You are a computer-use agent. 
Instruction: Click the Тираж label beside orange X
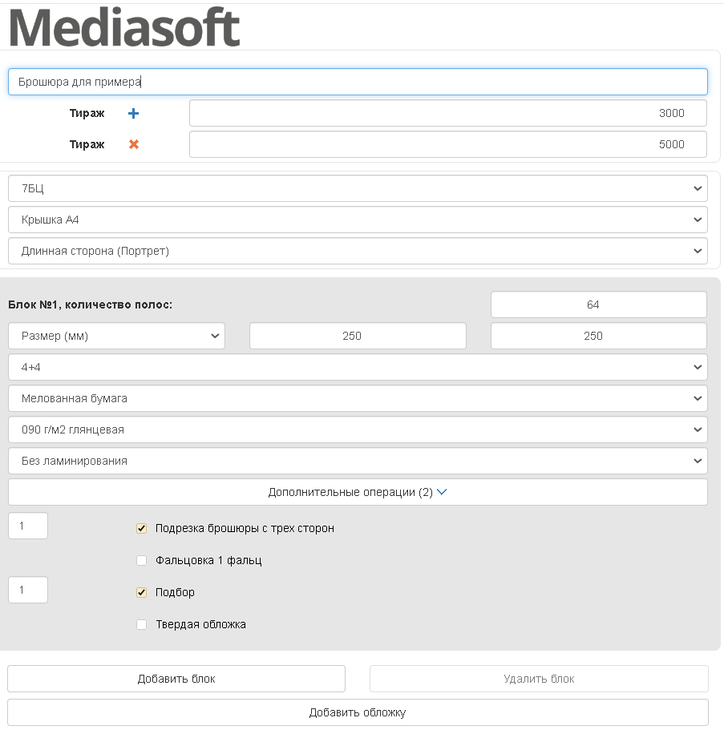(x=87, y=144)
